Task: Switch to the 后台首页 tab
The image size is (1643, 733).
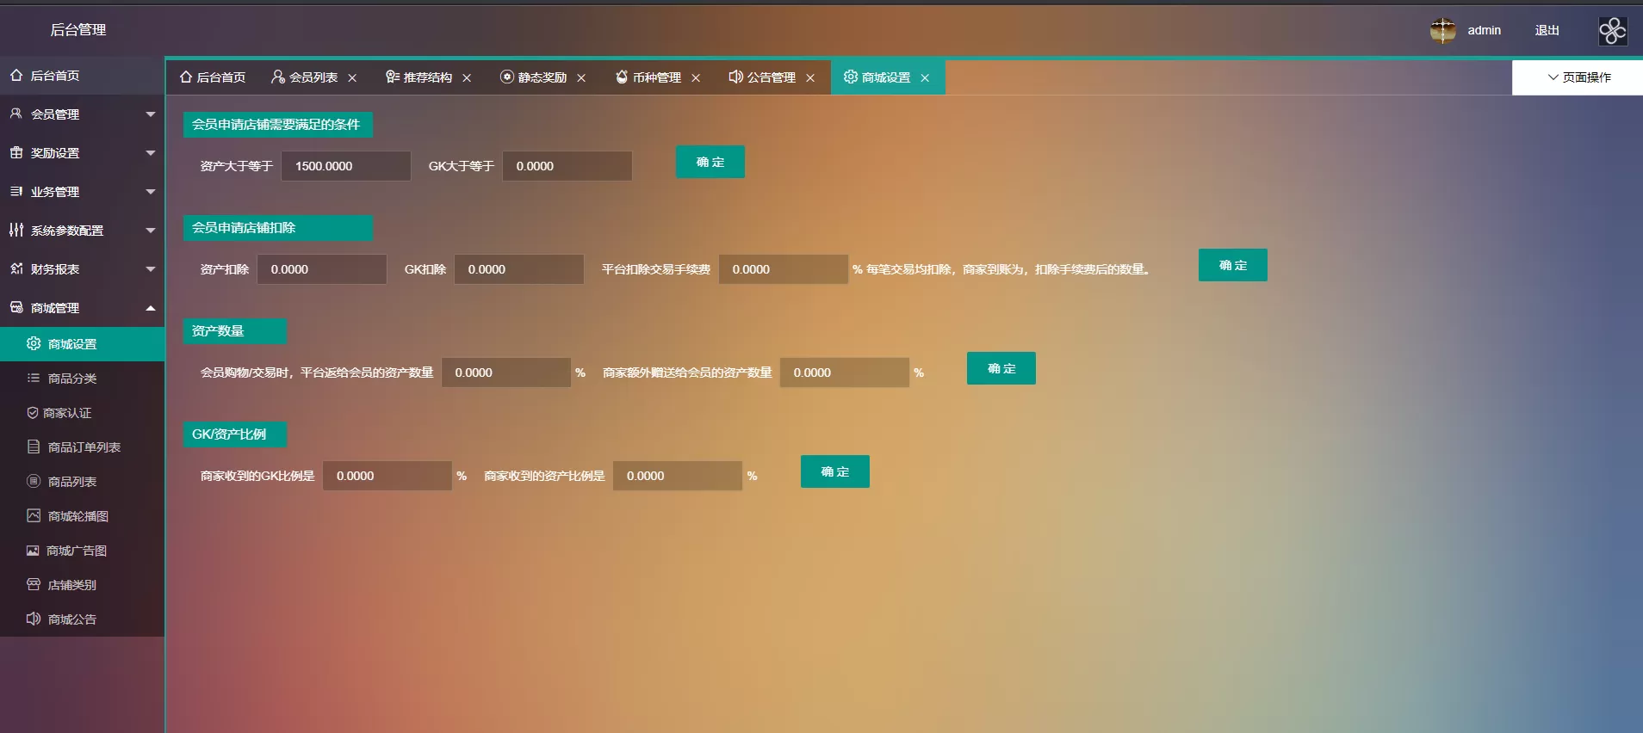Action: pyautogui.click(x=213, y=77)
